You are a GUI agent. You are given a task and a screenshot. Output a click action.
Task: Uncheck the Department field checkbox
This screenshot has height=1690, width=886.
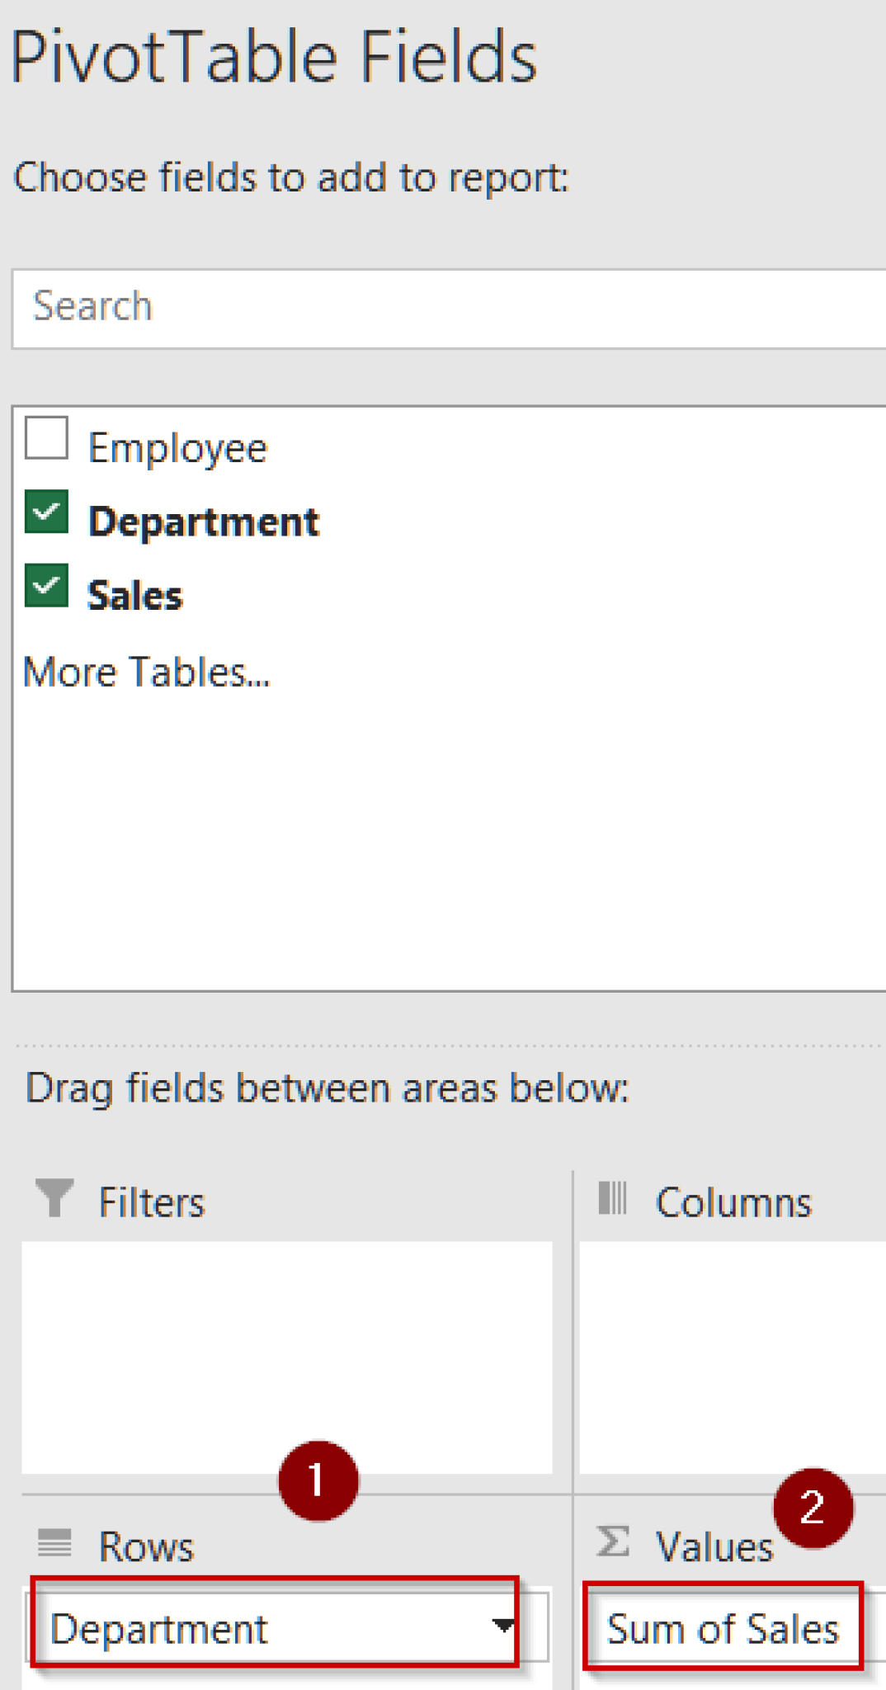pos(45,510)
